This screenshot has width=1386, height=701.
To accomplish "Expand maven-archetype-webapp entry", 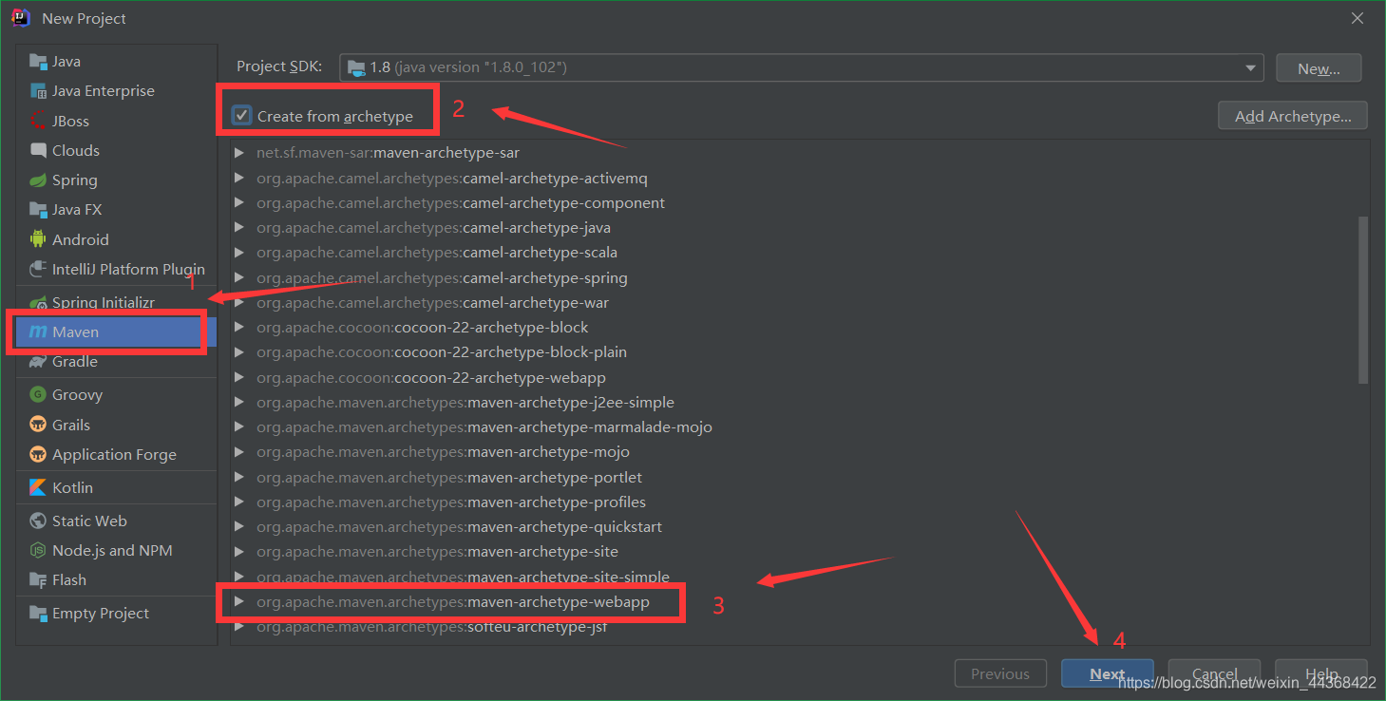I will pos(239,601).
